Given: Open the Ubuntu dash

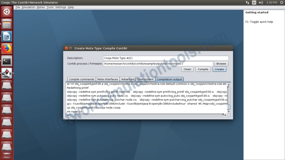Looking at the screenshot, I should click(x=6, y=12).
